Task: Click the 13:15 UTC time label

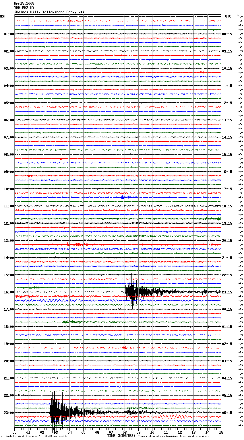Action: 227,120
